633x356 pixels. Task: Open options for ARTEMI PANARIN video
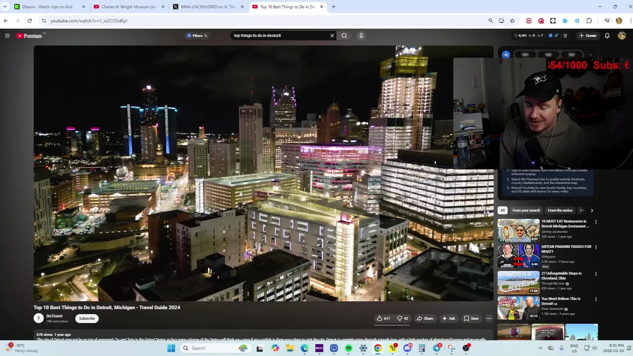point(595,247)
